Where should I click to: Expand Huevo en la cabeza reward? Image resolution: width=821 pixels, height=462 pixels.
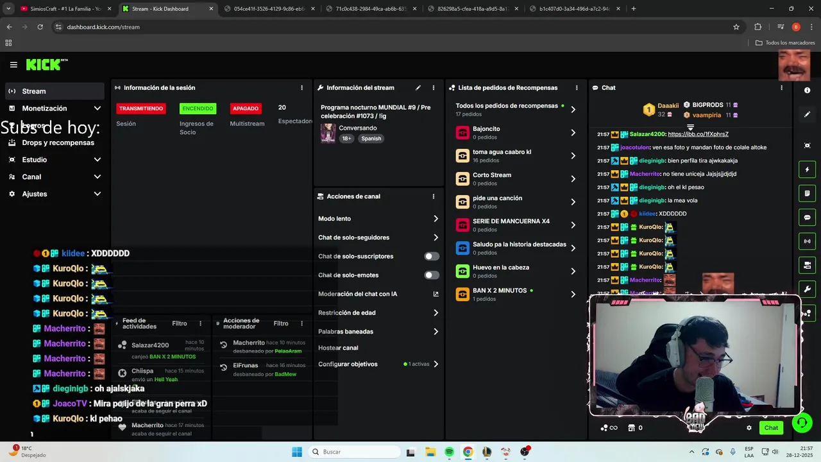point(573,271)
